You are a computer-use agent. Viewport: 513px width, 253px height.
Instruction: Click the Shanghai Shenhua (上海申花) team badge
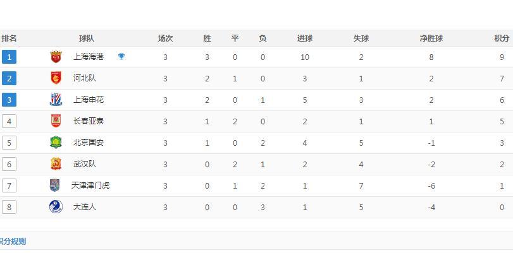click(56, 100)
